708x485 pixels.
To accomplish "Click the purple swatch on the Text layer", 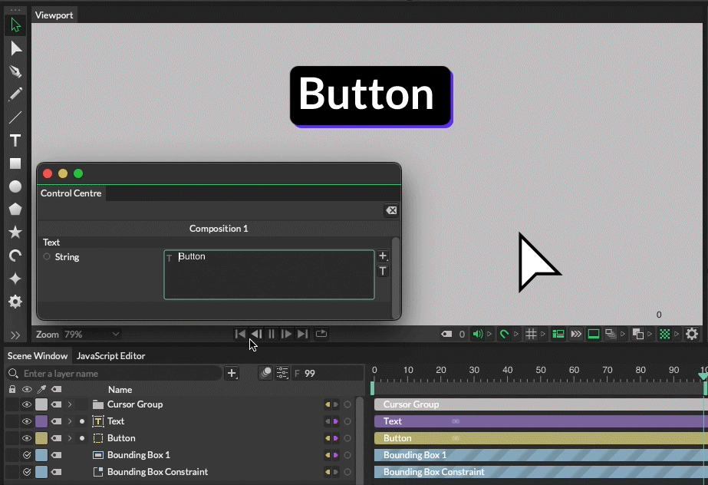I will click(43, 421).
